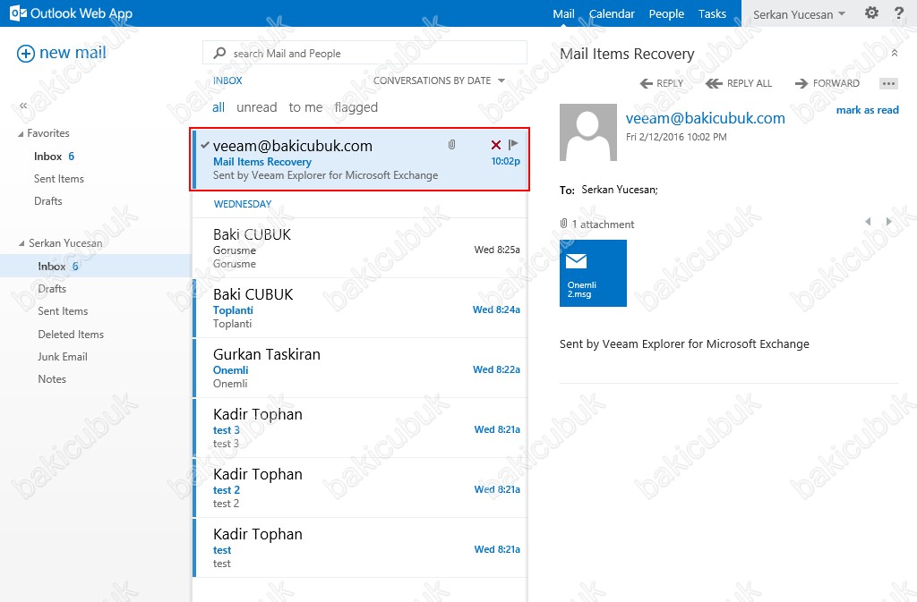Select the 'all' message filter
The image size is (917, 602).
219,107
